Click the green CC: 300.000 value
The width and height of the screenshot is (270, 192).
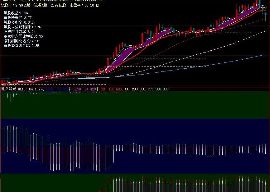click(x=158, y=89)
